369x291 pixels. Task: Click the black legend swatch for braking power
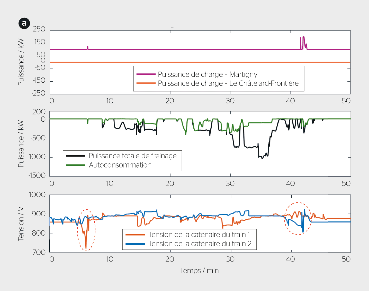coord(76,156)
